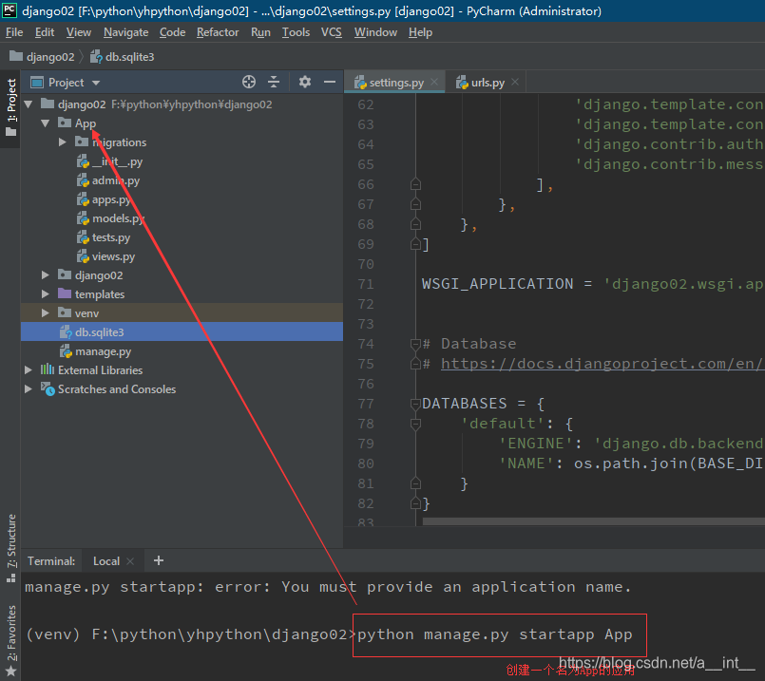765x681 pixels.
Task: Toggle fold end marker at line 69
Action: pos(415,244)
